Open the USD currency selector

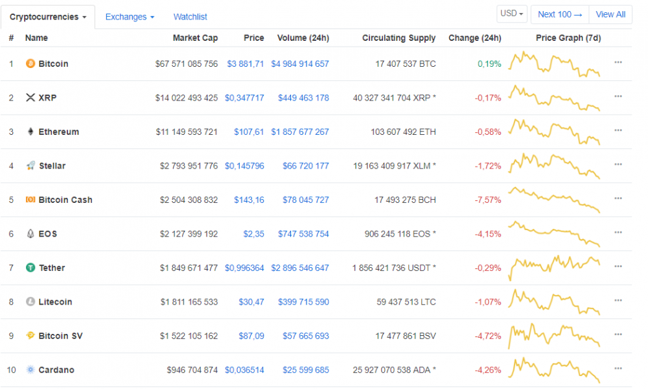point(512,14)
